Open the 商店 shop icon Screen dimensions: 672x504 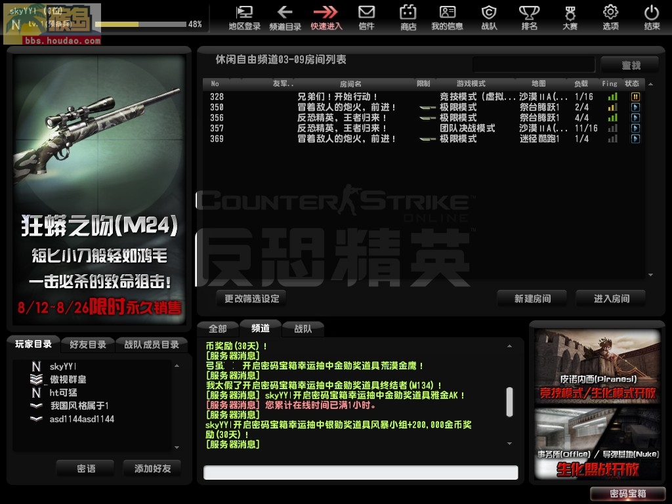click(408, 18)
